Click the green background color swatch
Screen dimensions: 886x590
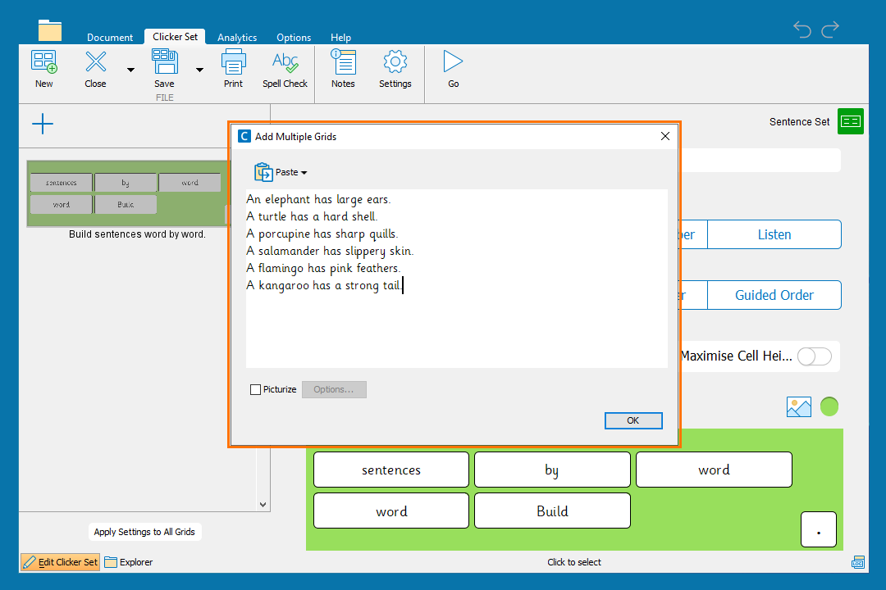point(829,406)
